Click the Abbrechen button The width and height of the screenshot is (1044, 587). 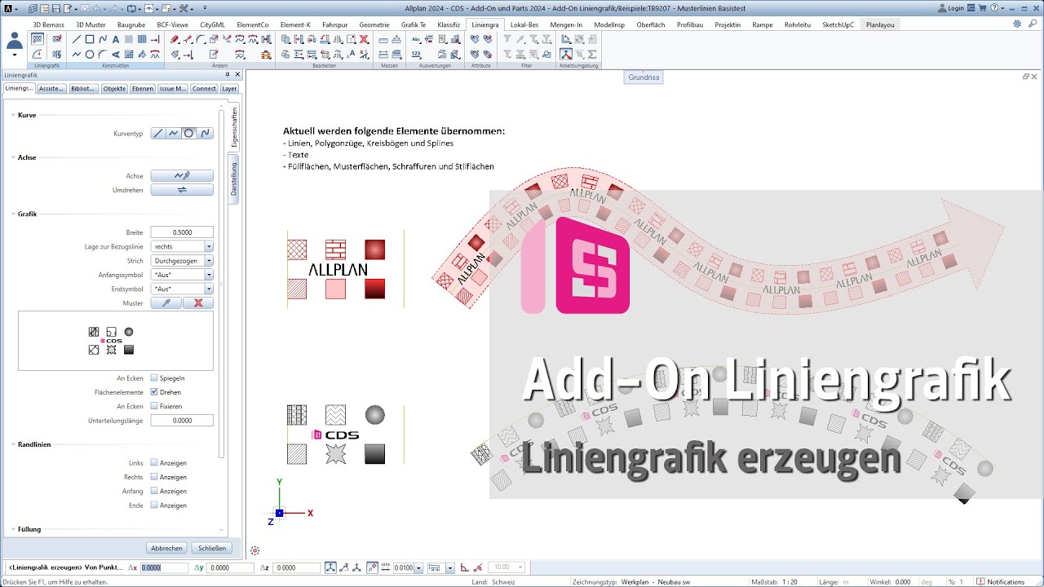pos(166,548)
